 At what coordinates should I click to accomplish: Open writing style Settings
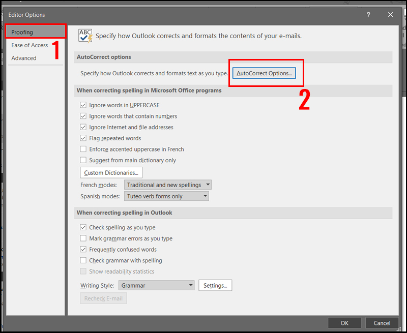tap(215, 285)
